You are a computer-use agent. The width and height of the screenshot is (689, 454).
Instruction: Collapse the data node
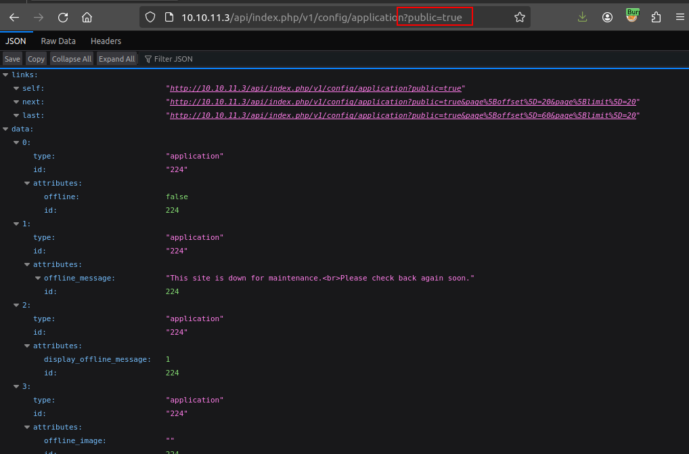pyautogui.click(x=6, y=129)
